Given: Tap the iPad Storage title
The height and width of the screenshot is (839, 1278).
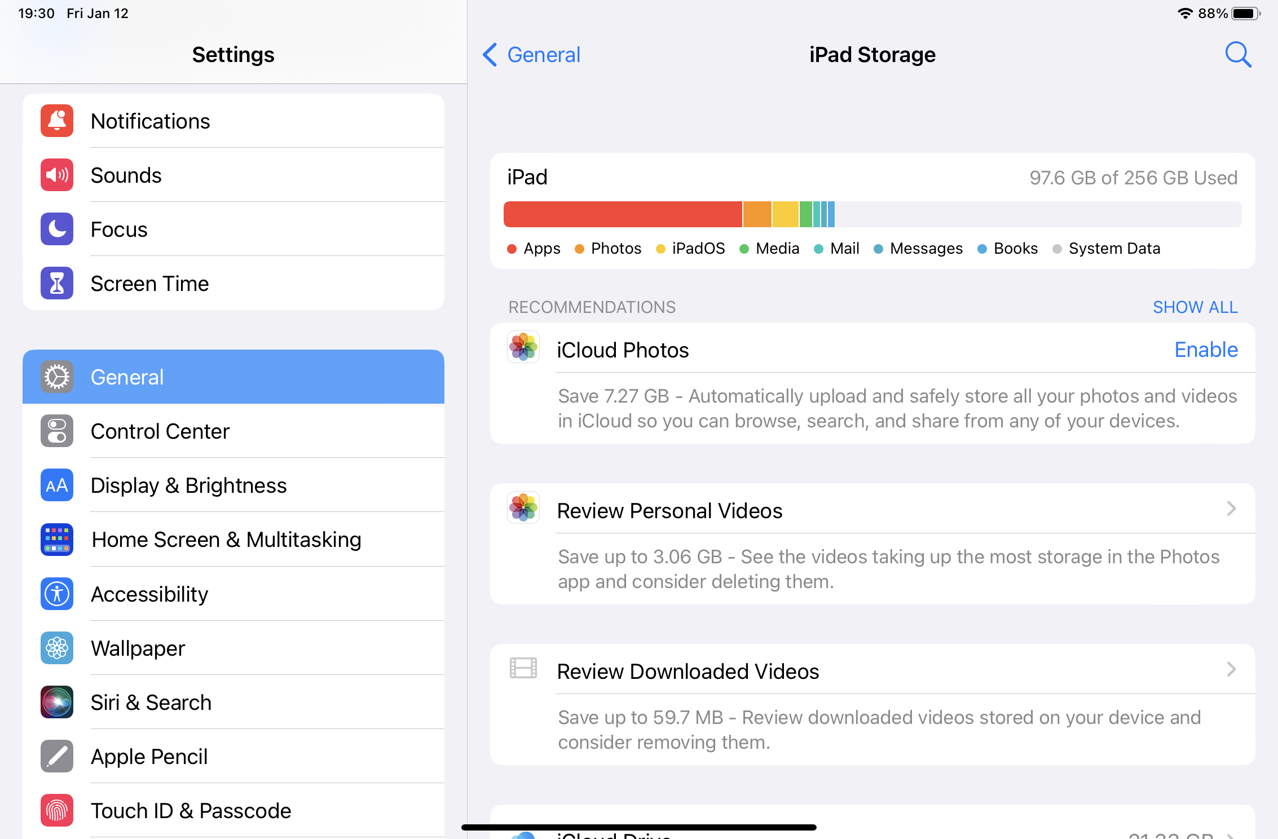Looking at the screenshot, I should 872,55.
